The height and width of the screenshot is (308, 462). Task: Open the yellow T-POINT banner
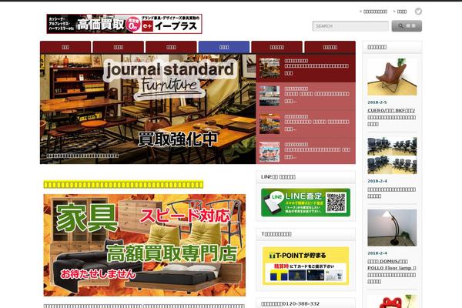pos(306,266)
